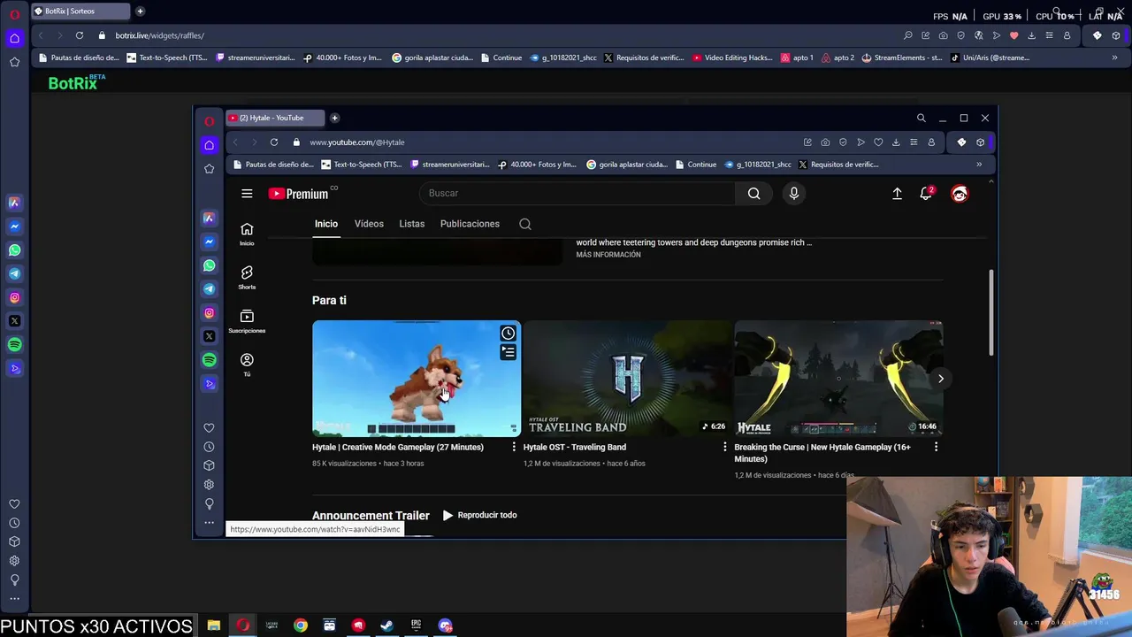Switch to the Publicaciones channel tab

coord(470,224)
